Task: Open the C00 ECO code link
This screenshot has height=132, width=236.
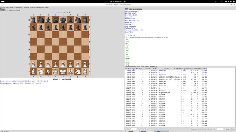Action: point(38,81)
